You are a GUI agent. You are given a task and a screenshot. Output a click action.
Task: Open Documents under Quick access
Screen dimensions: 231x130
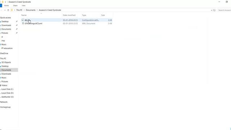tap(6, 29)
